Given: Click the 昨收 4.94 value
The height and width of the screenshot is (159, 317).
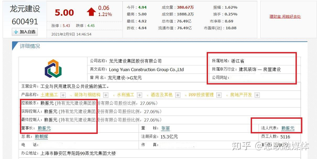Looking at the screenshot, I should (142, 28).
